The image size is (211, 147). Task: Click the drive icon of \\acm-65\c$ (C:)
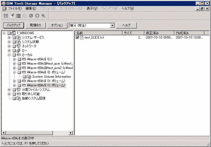[24, 59]
